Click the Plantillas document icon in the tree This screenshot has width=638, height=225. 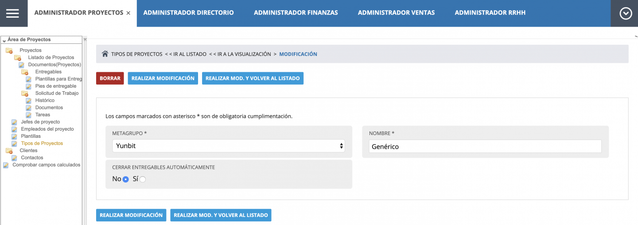[x=14, y=136]
